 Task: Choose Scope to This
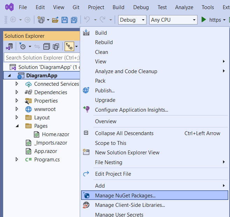click(154, 143)
